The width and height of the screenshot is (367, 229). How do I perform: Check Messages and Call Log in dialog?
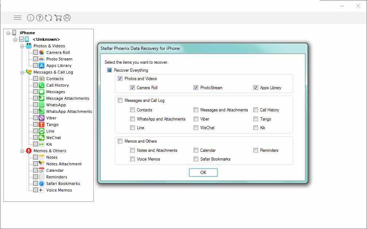click(x=120, y=100)
